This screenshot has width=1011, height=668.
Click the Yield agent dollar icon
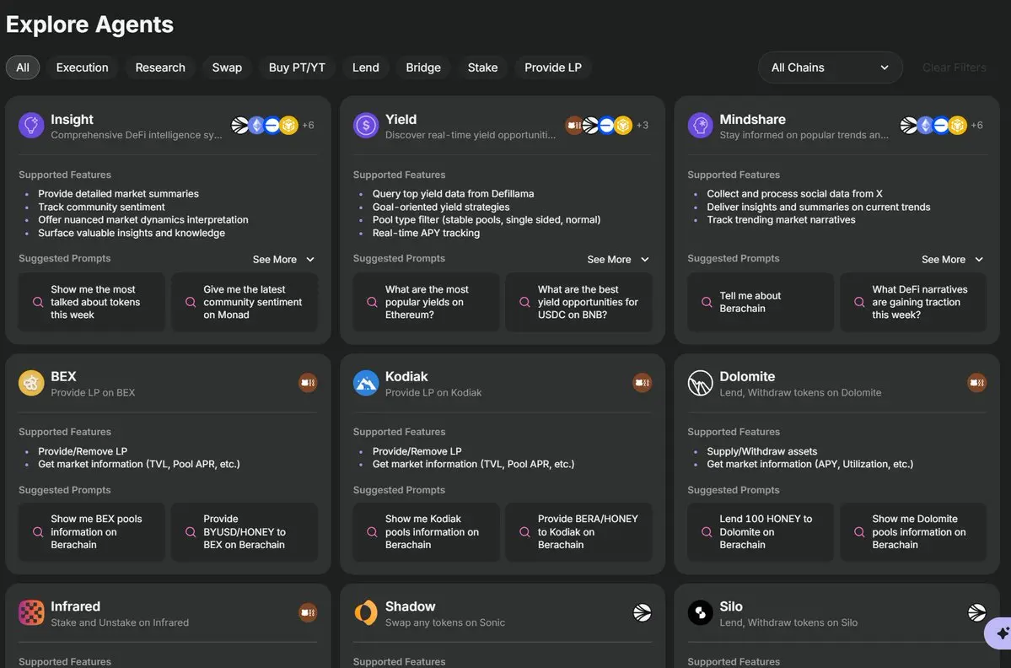tap(366, 126)
